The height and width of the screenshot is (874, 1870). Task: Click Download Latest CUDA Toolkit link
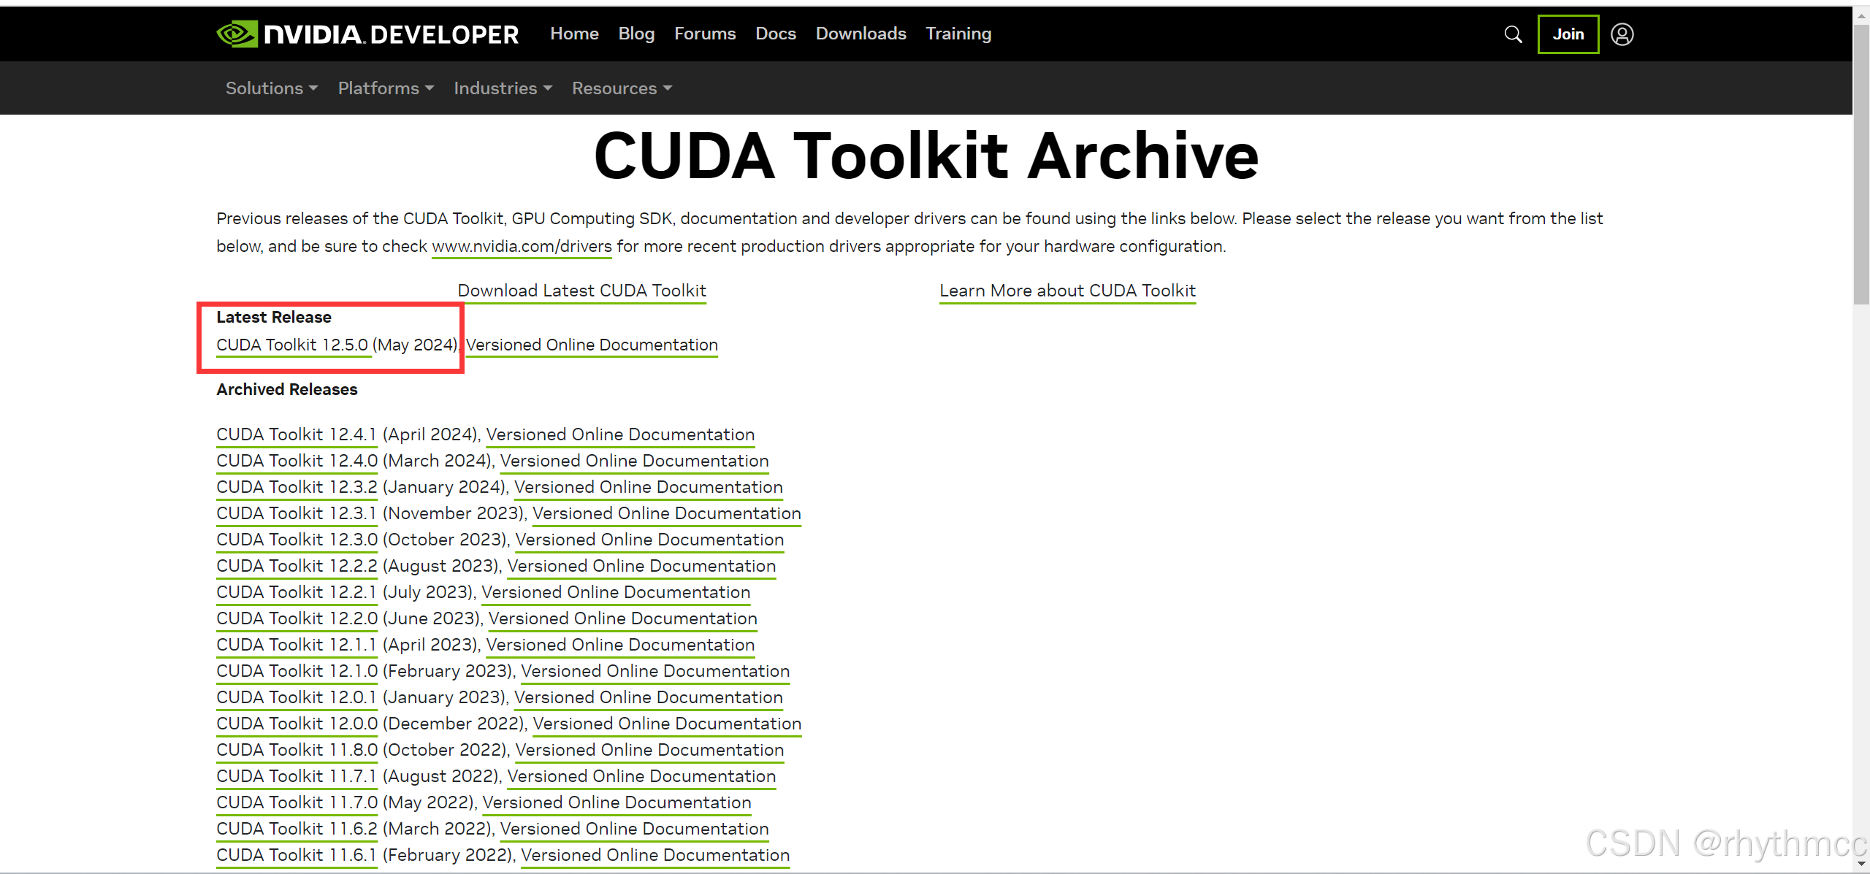click(581, 291)
